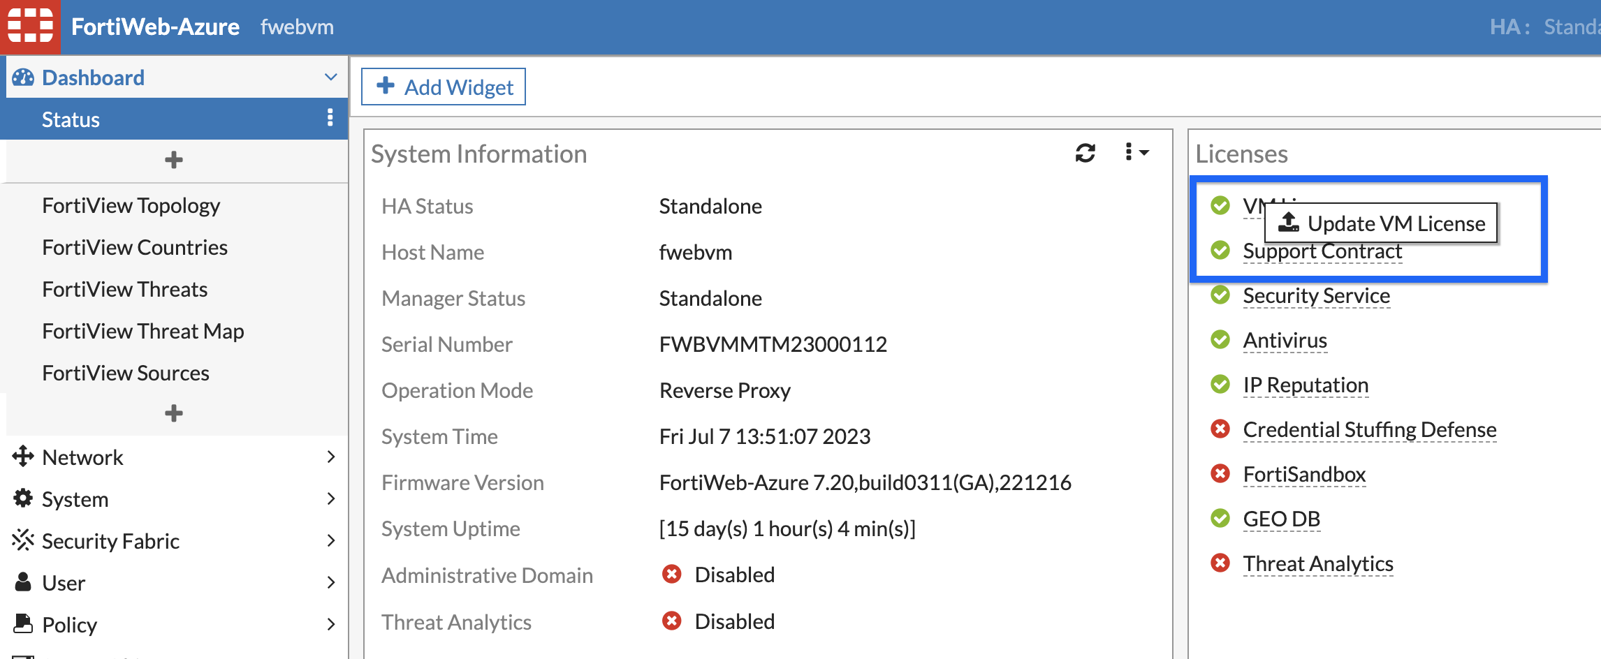1601x659 pixels.
Task: Click the Policy document icon
Action: point(23,623)
